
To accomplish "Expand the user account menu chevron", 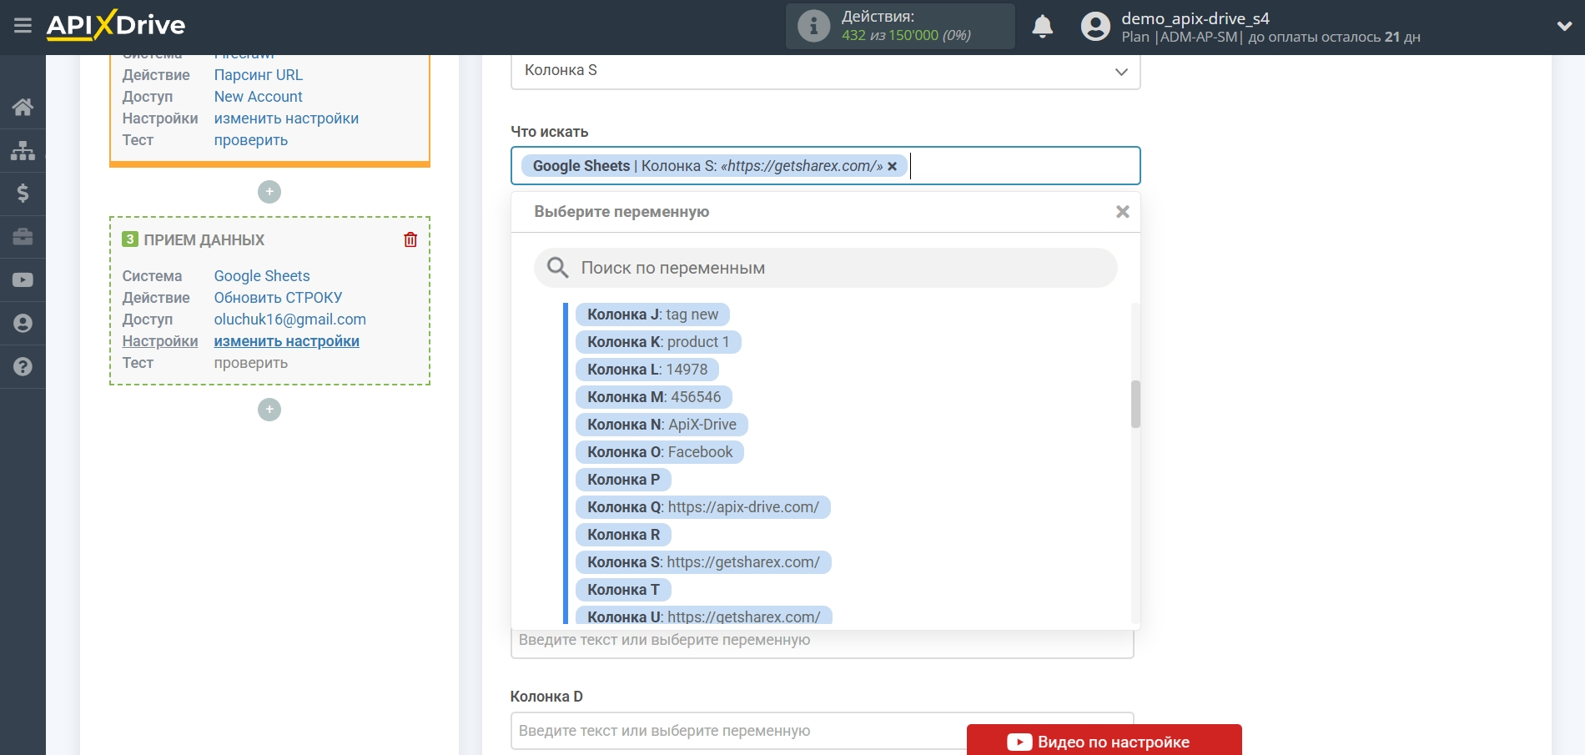I will (1564, 27).
